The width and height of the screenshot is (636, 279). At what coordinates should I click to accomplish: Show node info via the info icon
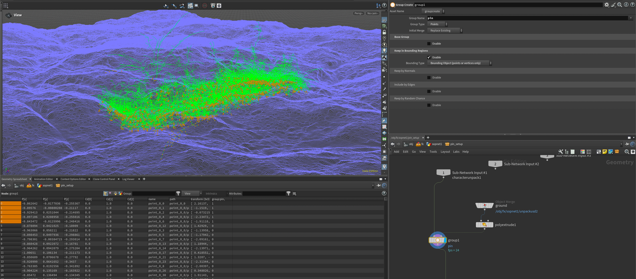(x=626, y=5)
